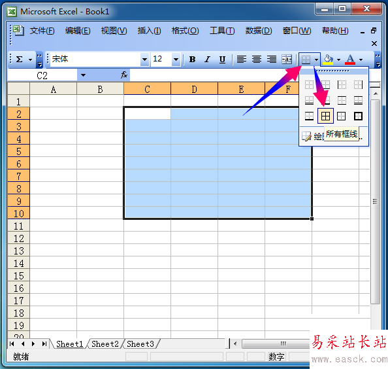388x369 pixels.
Task: Open the 宋体 font name dropdown
Action: click(144, 60)
